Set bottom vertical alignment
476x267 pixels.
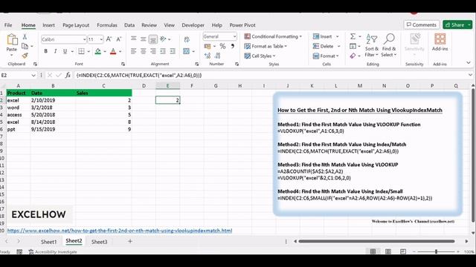[x=153, y=39]
